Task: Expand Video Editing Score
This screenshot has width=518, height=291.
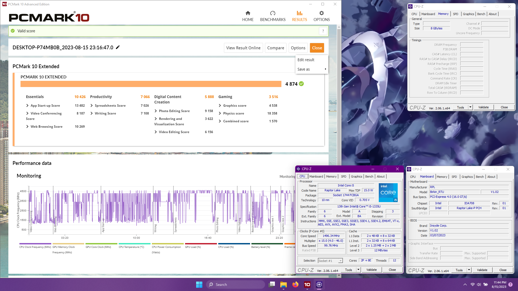Action: (156, 132)
